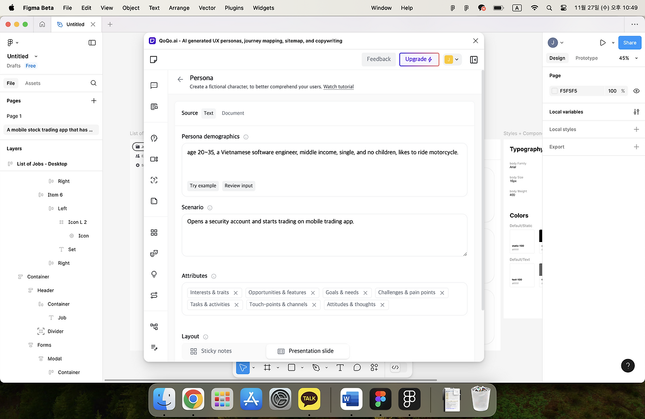Go back using the arrow beside Persona
Viewport: 645px width, 419px height.
[x=180, y=79]
